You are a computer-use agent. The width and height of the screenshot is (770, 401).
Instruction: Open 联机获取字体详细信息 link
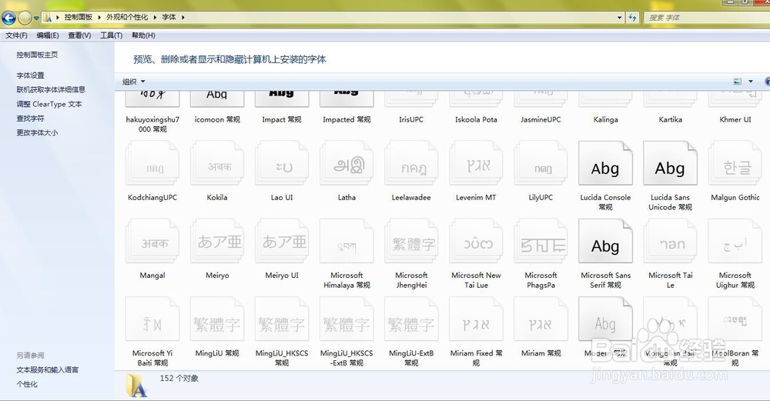[51, 89]
